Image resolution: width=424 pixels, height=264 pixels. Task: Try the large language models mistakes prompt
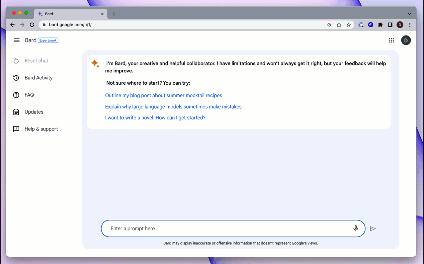173,107
